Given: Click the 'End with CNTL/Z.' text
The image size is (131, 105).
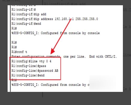Looking at the screenshot, I should pos(103,56).
